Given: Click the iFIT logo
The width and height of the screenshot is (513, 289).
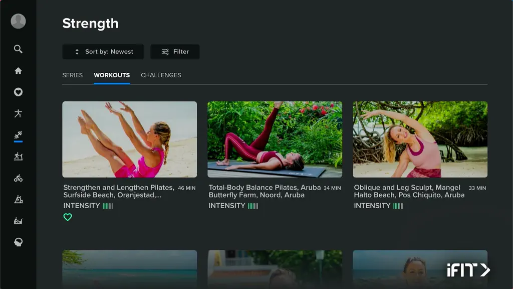Looking at the screenshot, I should click(468, 270).
